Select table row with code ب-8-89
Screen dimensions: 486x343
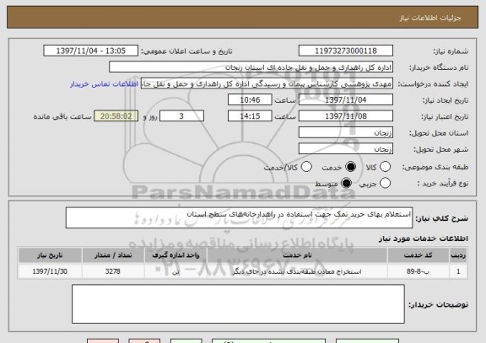coord(243,271)
